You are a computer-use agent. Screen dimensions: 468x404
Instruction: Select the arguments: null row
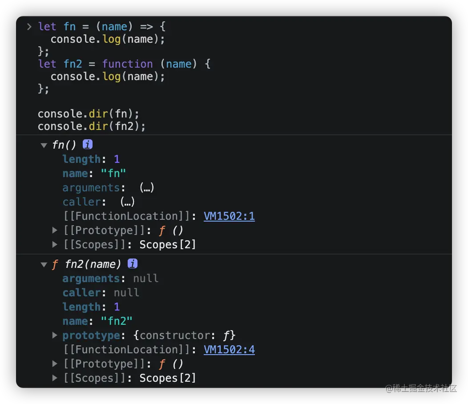110,279
